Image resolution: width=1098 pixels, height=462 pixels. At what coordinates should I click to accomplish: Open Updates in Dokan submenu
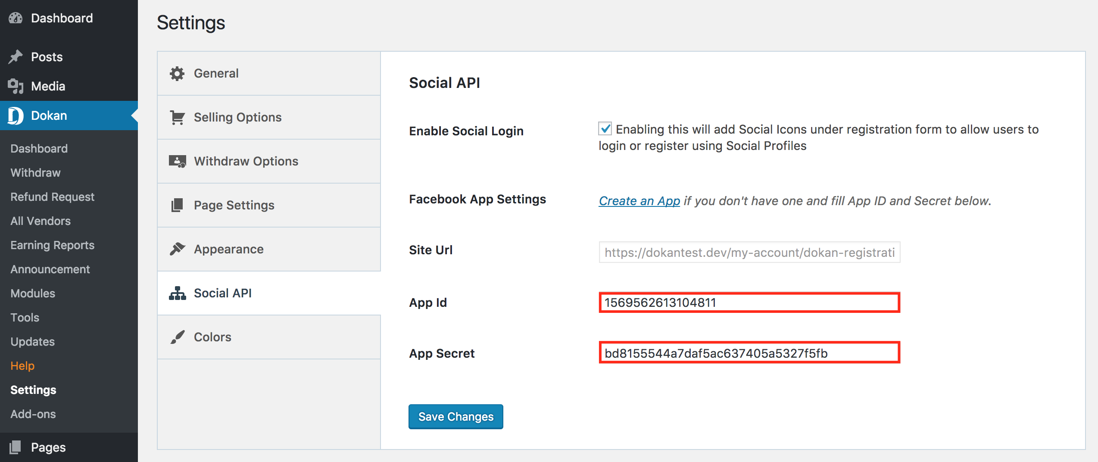33,342
